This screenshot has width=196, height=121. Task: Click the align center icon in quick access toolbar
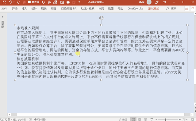[43, 2]
